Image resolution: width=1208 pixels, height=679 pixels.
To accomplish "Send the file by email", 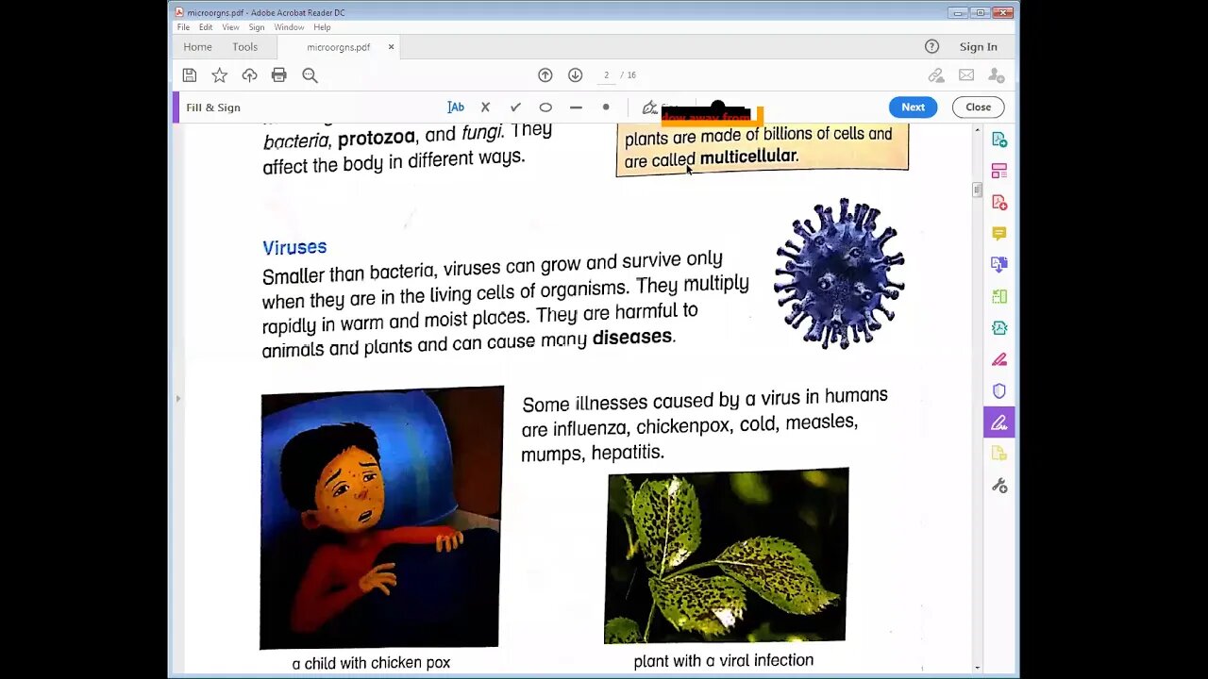I will click(966, 75).
